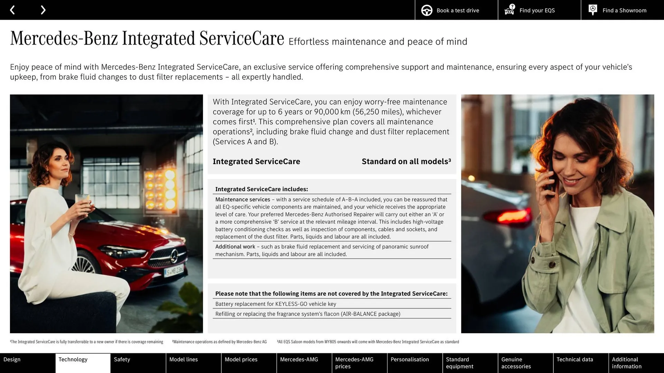This screenshot has width=664, height=373.
Task: Click the steering wheel test drive icon
Action: [x=426, y=10]
